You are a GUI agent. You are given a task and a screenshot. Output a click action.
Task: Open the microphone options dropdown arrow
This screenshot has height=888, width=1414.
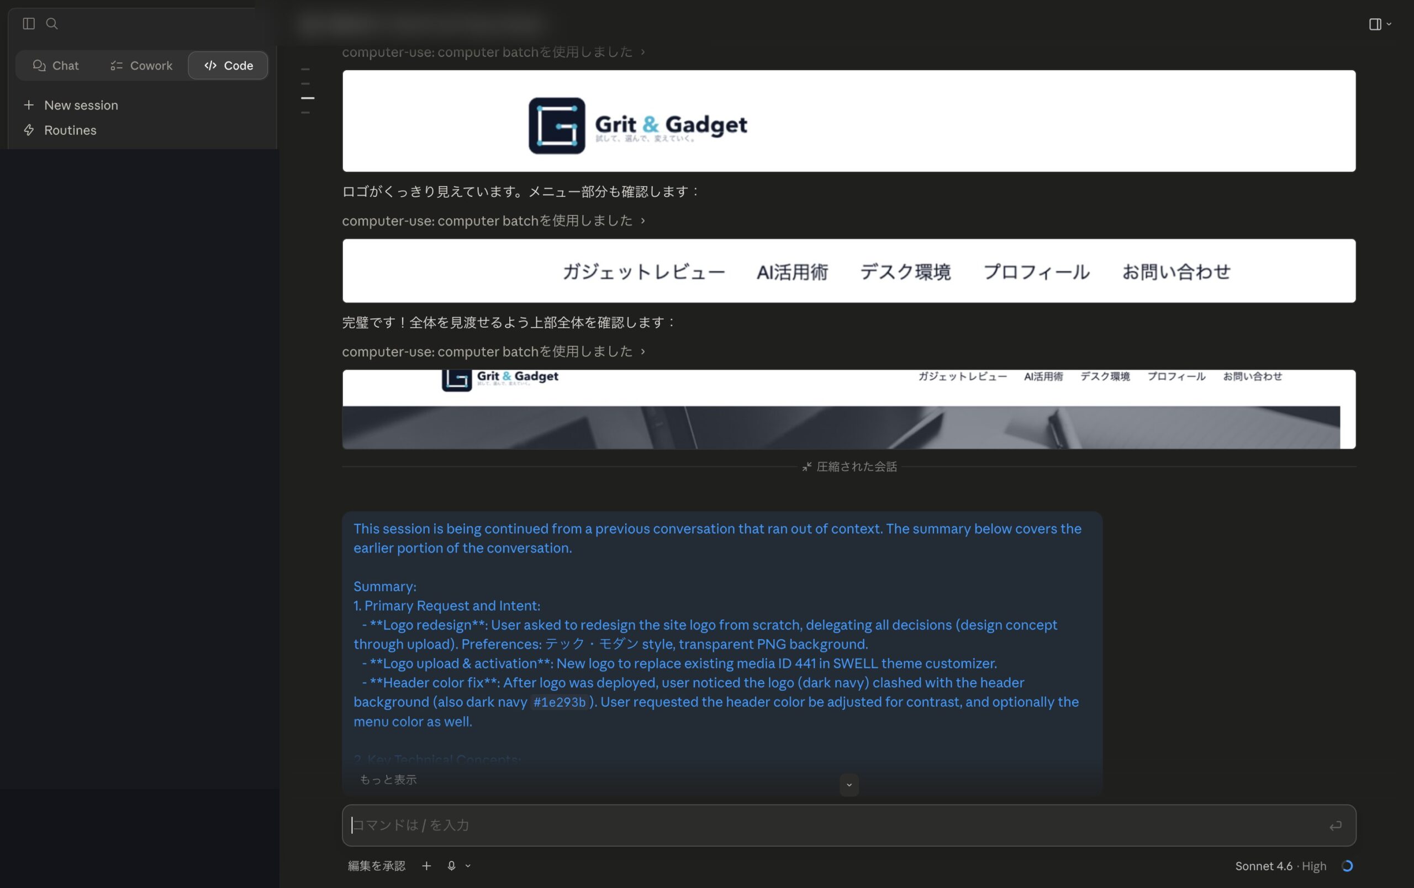click(468, 866)
